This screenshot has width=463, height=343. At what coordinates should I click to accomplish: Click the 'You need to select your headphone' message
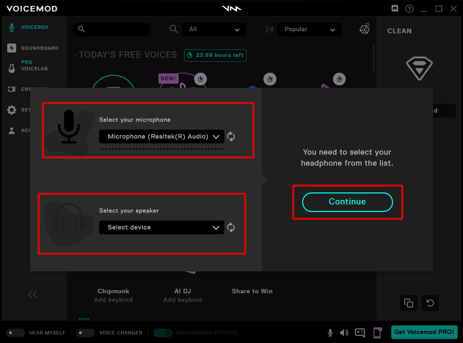347,157
